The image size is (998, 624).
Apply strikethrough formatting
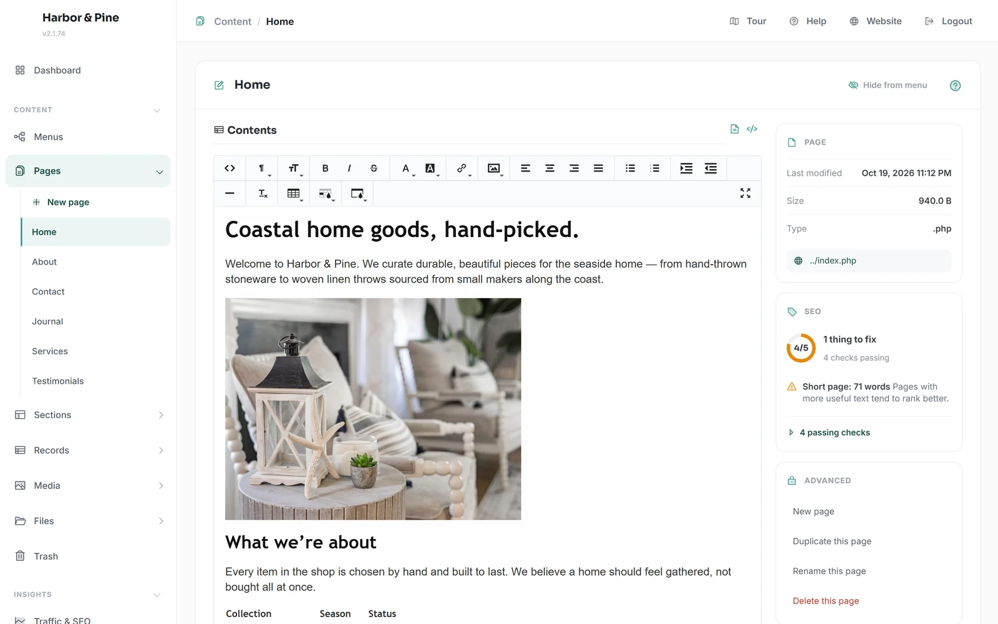click(x=374, y=168)
